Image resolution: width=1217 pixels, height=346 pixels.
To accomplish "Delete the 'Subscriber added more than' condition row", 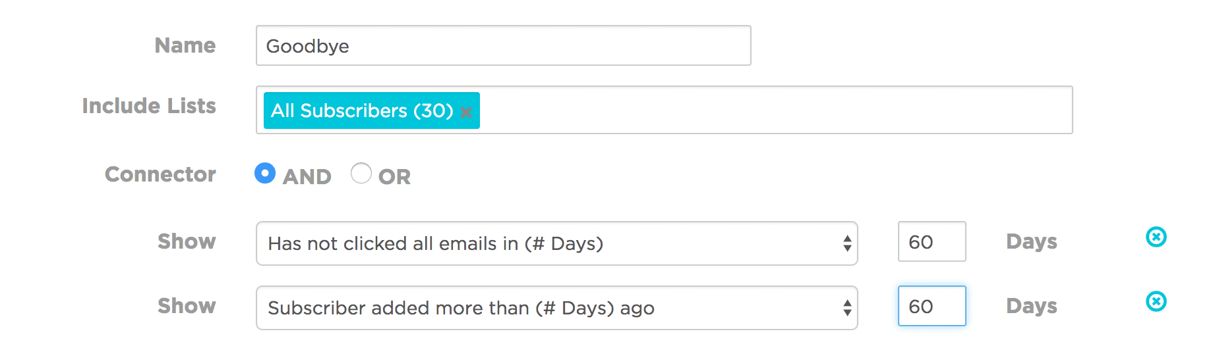I will click(1156, 301).
